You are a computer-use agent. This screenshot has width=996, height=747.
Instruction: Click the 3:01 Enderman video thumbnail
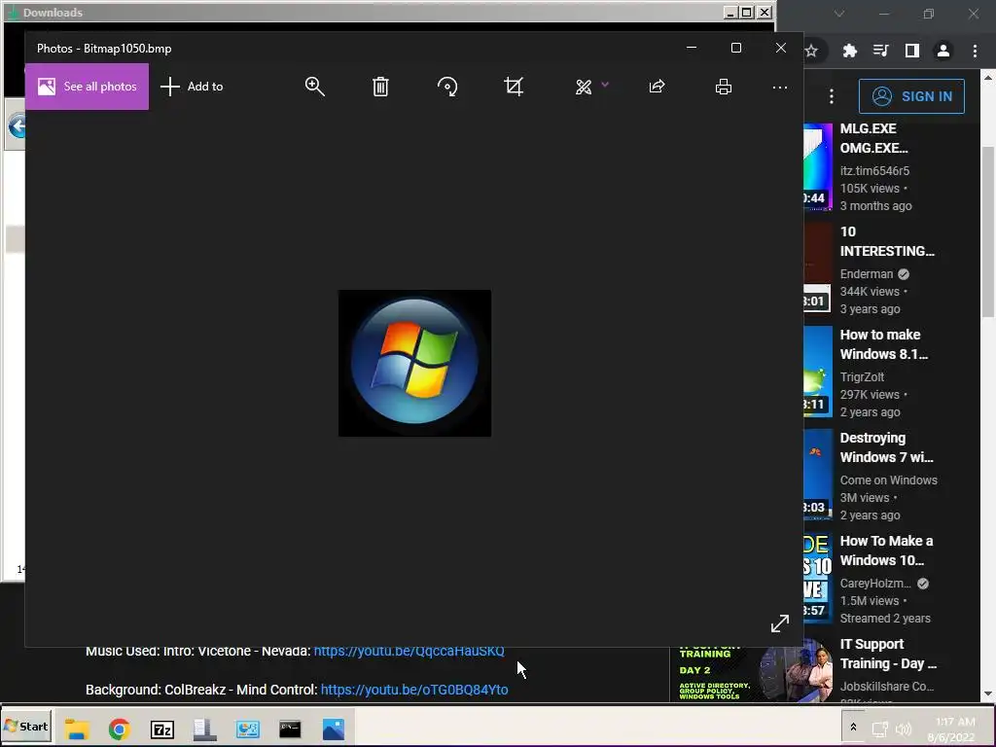pyautogui.click(x=818, y=269)
